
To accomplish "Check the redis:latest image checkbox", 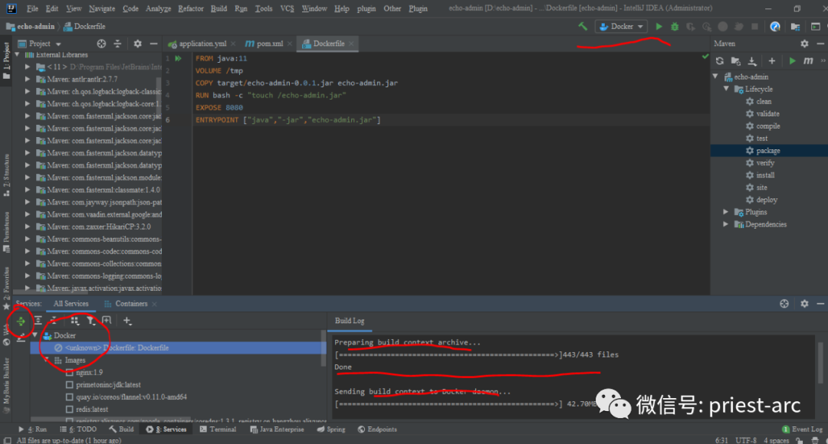I will click(69, 410).
